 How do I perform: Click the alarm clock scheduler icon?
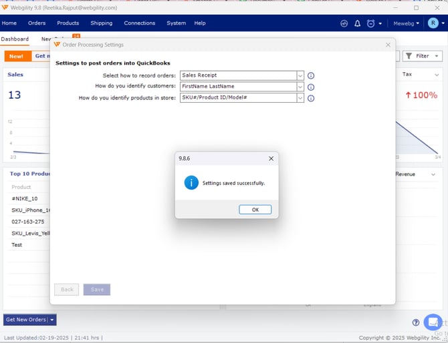pyautogui.click(x=371, y=23)
